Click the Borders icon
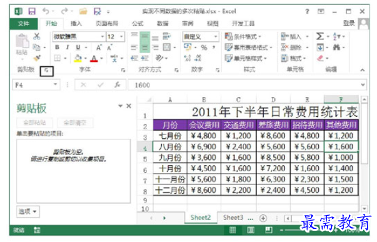The image size is (377, 242). tap(58, 58)
